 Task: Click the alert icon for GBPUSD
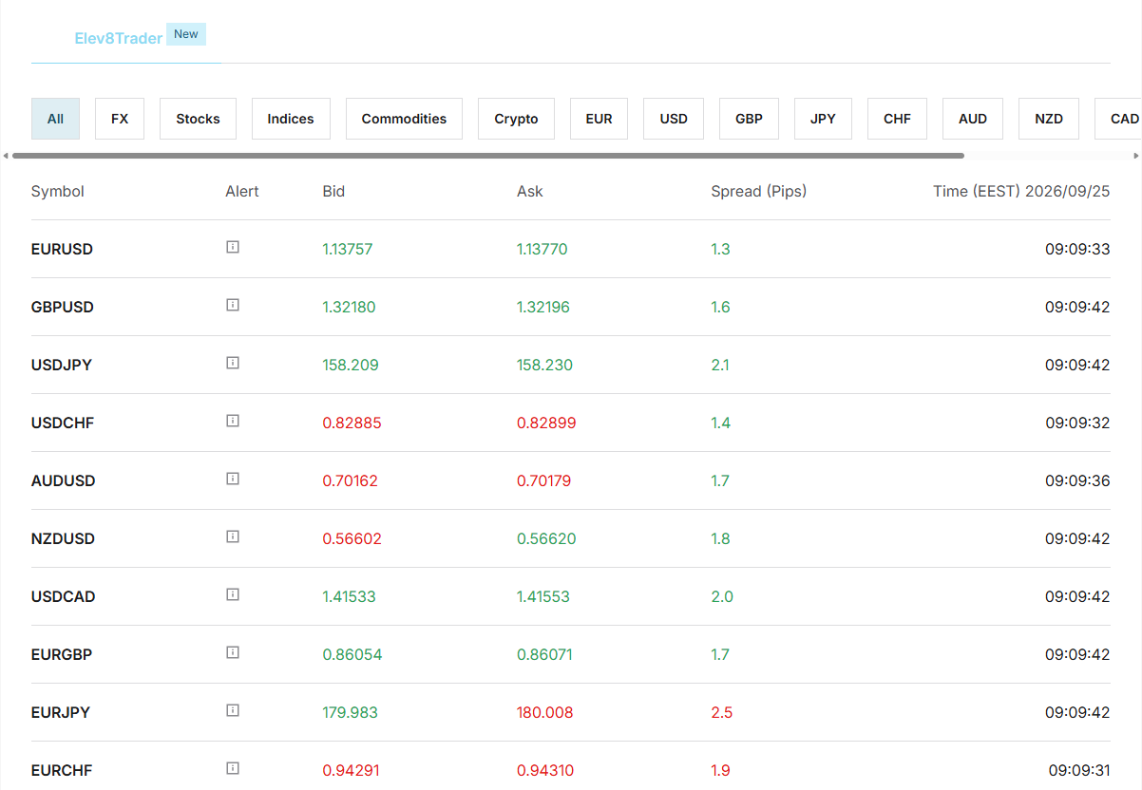[233, 305]
